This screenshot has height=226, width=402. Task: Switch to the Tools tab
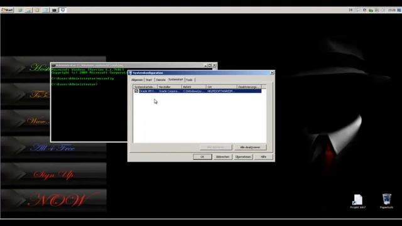click(x=189, y=80)
